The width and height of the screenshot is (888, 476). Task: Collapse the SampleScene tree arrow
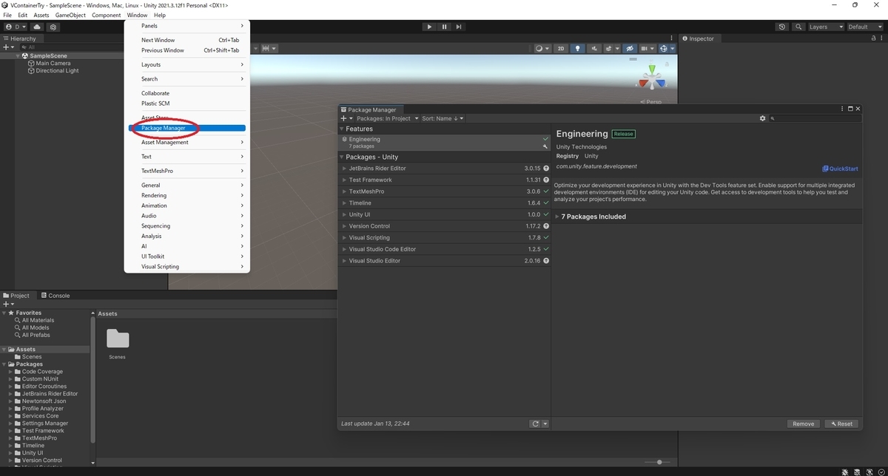18,56
